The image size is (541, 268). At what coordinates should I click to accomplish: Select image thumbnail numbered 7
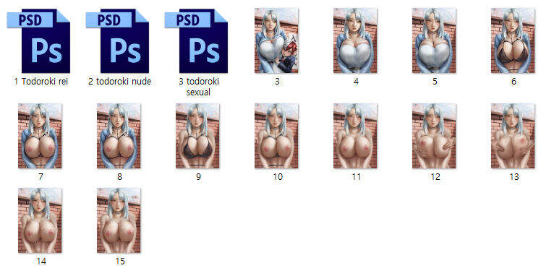(40, 136)
